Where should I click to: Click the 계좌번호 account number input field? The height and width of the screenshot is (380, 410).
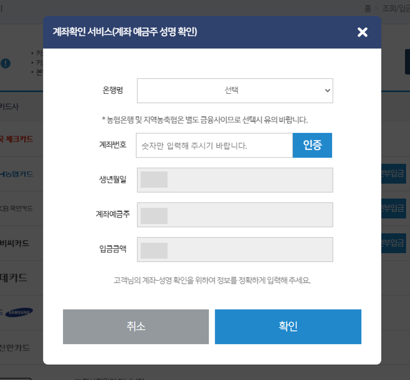pyautogui.click(x=214, y=145)
